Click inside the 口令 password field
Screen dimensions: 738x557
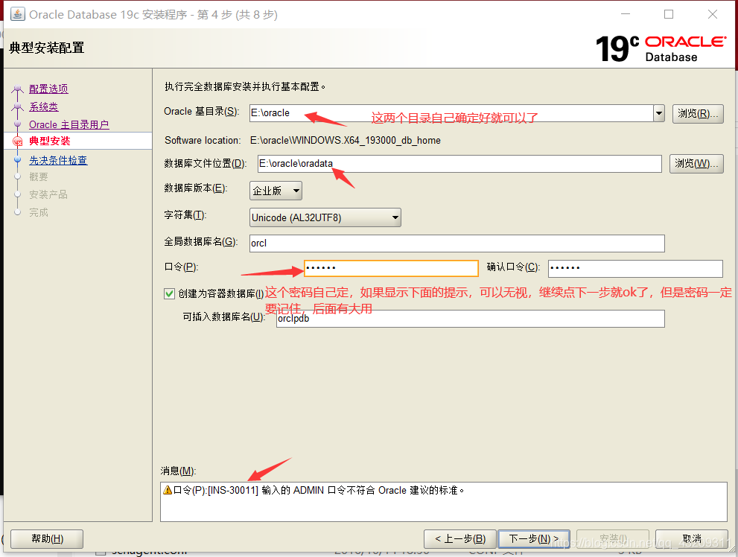click(x=391, y=268)
